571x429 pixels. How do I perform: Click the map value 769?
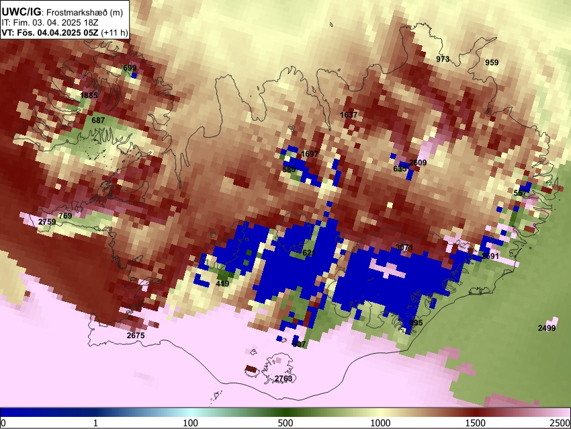coord(65,216)
